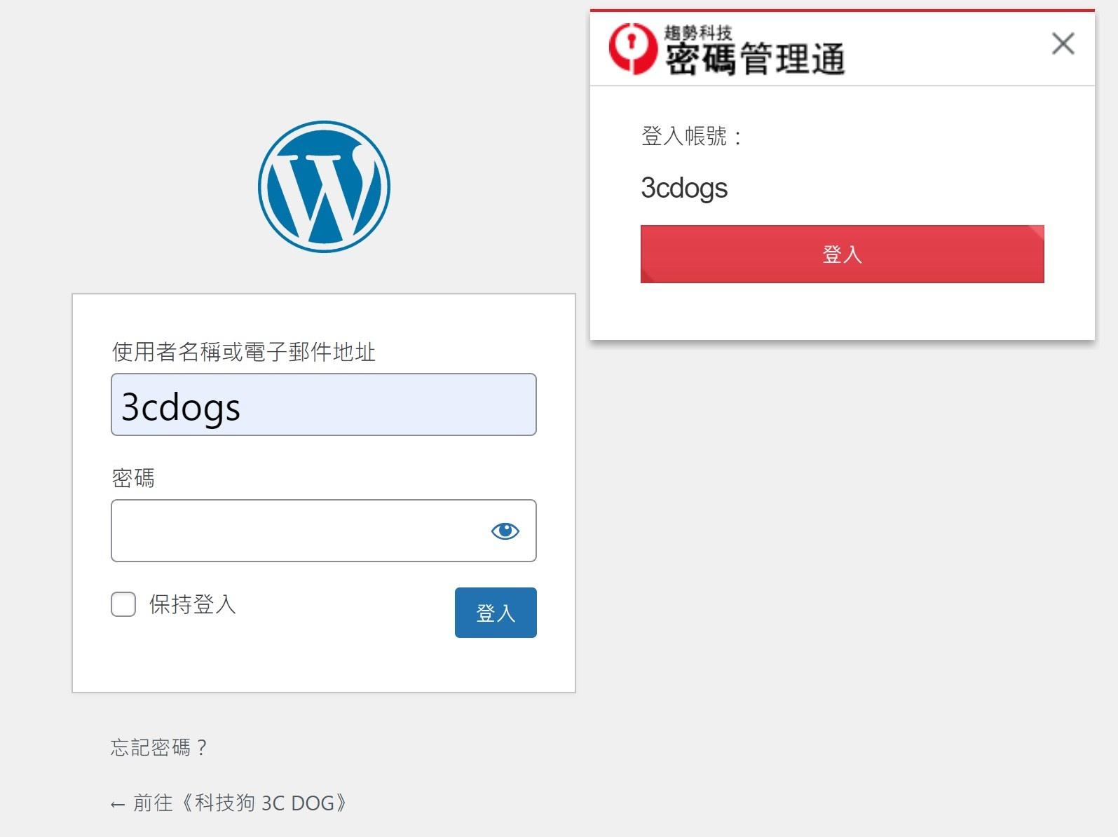1118x837 pixels.
Task: Click the blue 登入 button
Action: [496, 613]
